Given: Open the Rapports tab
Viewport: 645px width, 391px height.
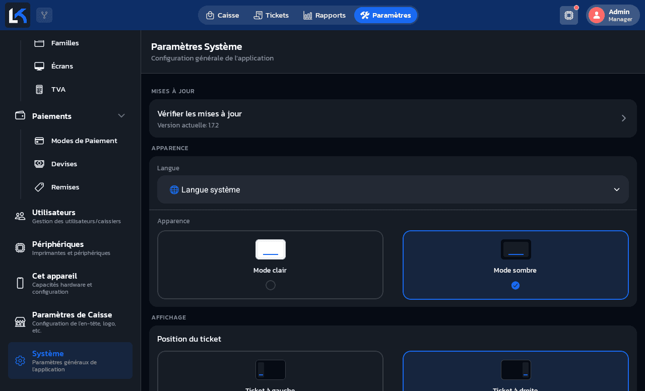Looking at the screenshot, I should click(x=325, y=15).
